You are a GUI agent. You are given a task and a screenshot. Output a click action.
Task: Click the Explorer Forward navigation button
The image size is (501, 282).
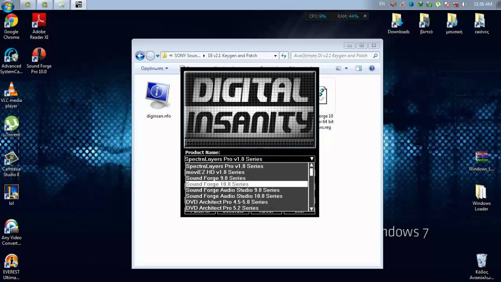150,56
